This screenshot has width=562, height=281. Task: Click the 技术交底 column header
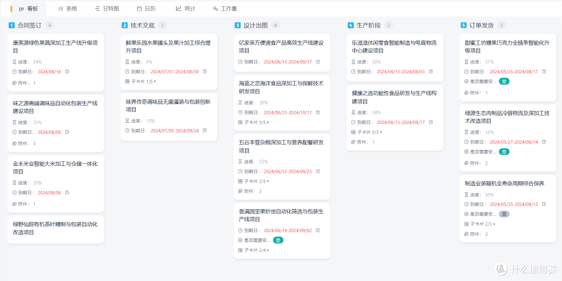pos(143,25)
